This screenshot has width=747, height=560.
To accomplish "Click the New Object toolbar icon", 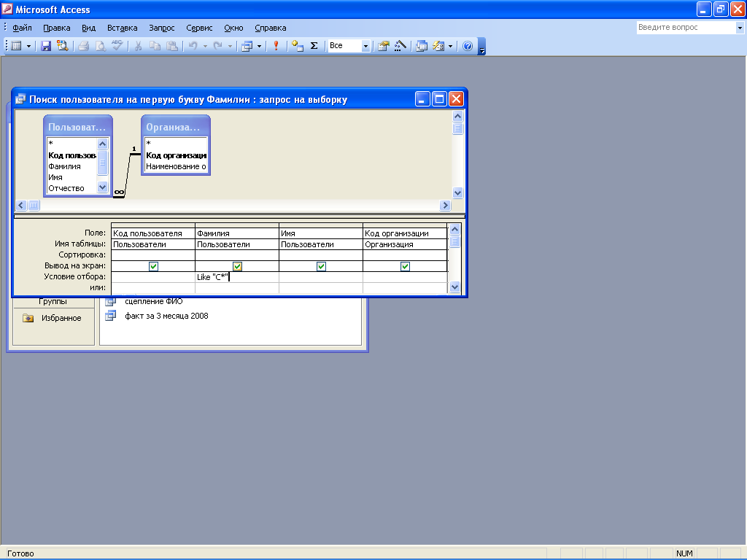I will (438, 46).
